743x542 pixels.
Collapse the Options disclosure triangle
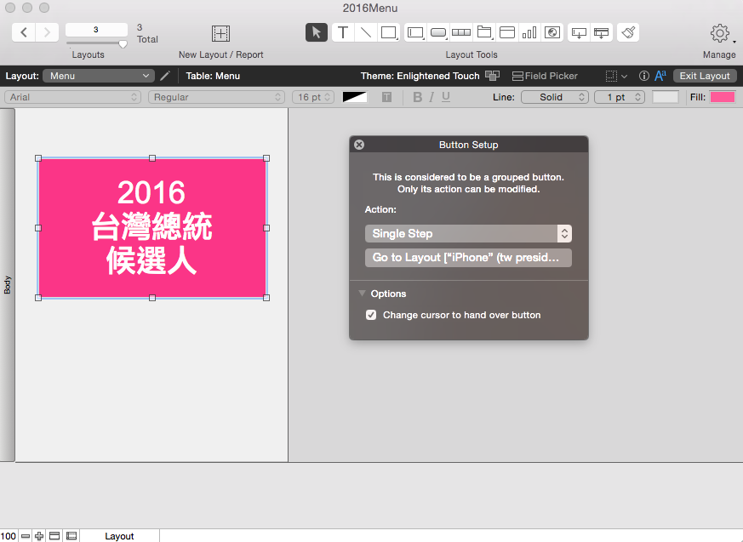(x=362, y=294)
